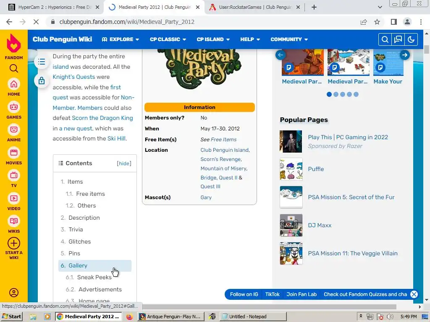Hide the Contents box

click(124, 164)
